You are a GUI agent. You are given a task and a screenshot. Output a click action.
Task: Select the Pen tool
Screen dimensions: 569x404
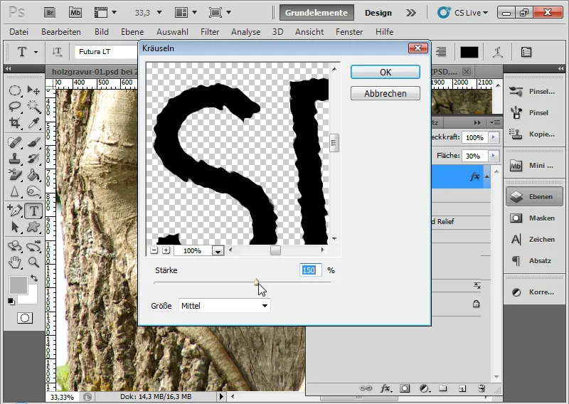[14, 211]
